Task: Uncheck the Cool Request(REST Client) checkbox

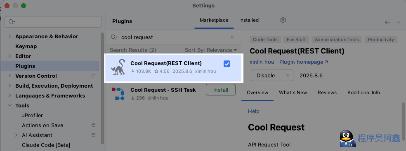Action: [x=227, y=64]
